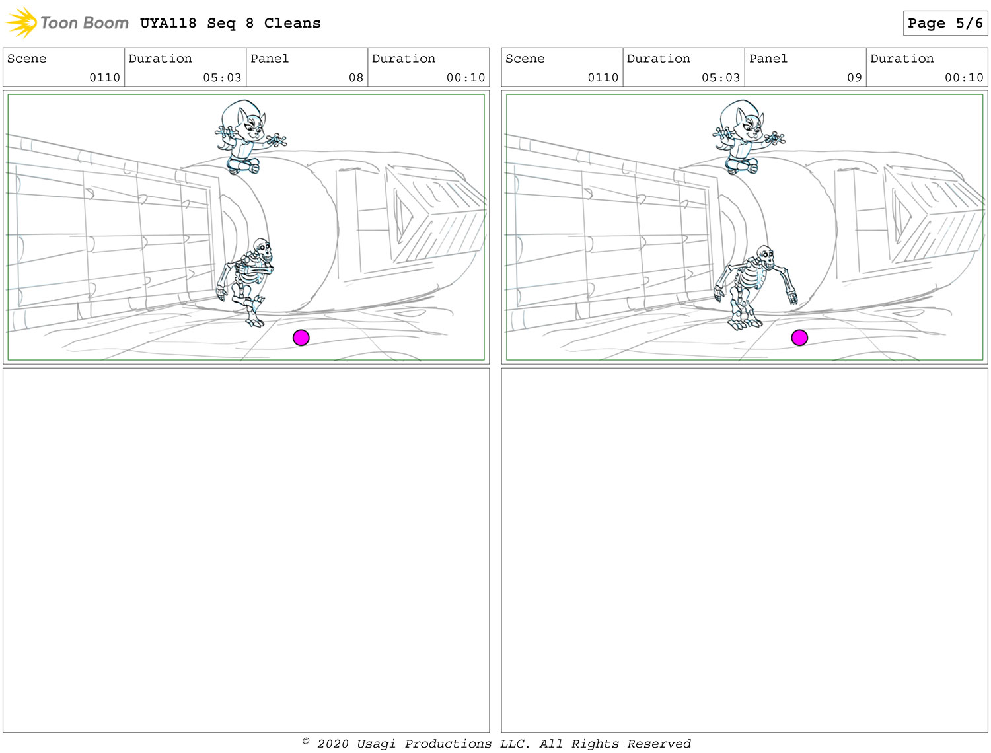This screenshot has width=991, height=753.
Task: Click the skeleton figure in panel 09
Action: coord(756,287)
